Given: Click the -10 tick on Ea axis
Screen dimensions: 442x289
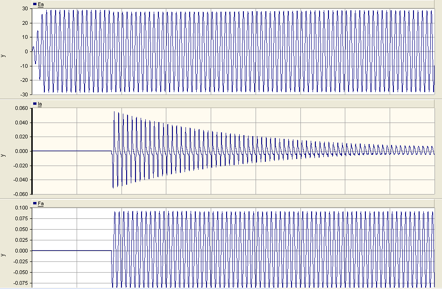Looking at the screenshot, I should click(x=24, y=66).
